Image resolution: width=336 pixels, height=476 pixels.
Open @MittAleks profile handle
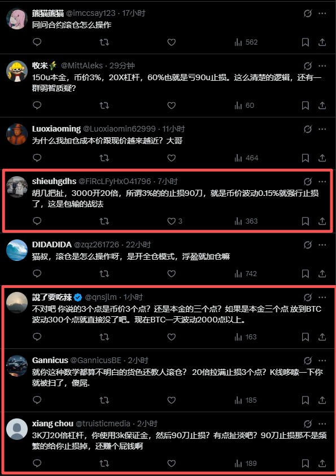[82, 65]
